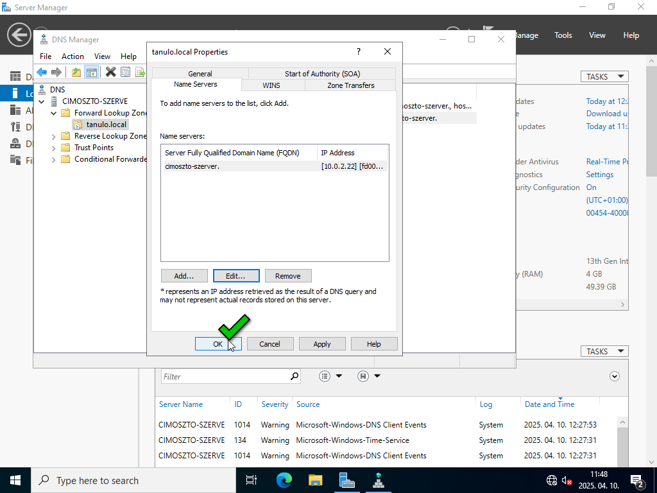The height and width of the screenshot is (493, 657).
Task: Expand the Reverse Lookup Zones tree node
Action: click(x=54, y=136)
